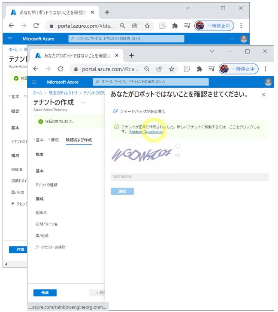The width and height of the screenshot is (278, 312).
Task: Close the tab in front browser window
Action: tap(117, 56)
